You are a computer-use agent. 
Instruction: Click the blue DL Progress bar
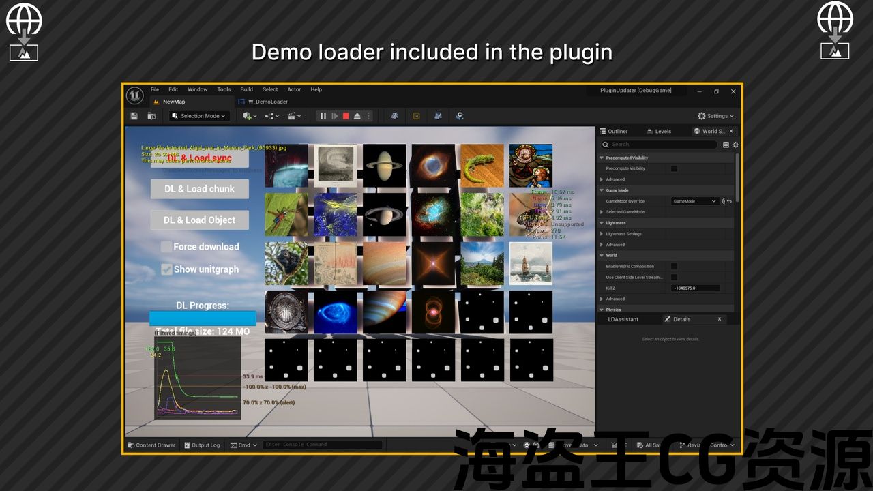[x=203, y=318]
